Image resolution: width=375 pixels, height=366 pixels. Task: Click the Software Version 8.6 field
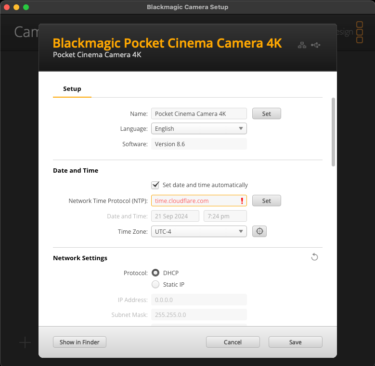pos(199,144)
